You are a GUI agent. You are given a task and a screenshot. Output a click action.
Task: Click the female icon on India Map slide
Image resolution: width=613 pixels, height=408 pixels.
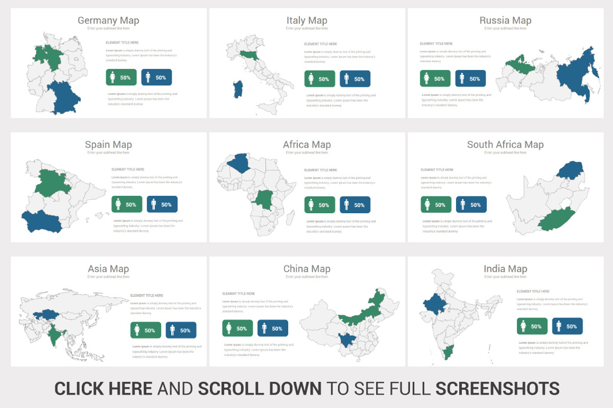point(523,326)
